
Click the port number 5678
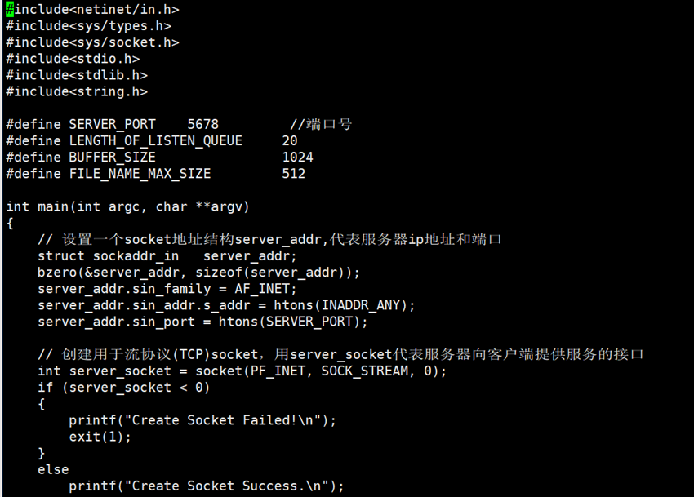pos(202,124)
